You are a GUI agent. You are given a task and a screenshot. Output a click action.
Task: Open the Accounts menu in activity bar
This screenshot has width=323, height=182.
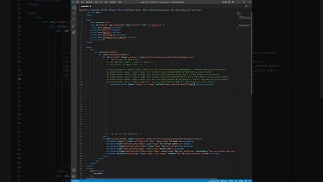pyautogui.click(x=74, y=170)
